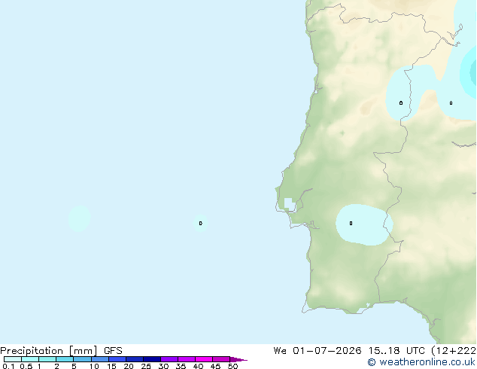Click the 'GFS' model label
Screen dimensions: 477x369
coord(113,351)
